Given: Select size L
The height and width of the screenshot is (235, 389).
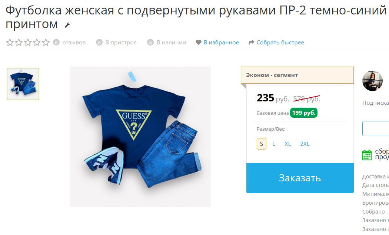Looking at the screenshot, I should coord(274,144).
